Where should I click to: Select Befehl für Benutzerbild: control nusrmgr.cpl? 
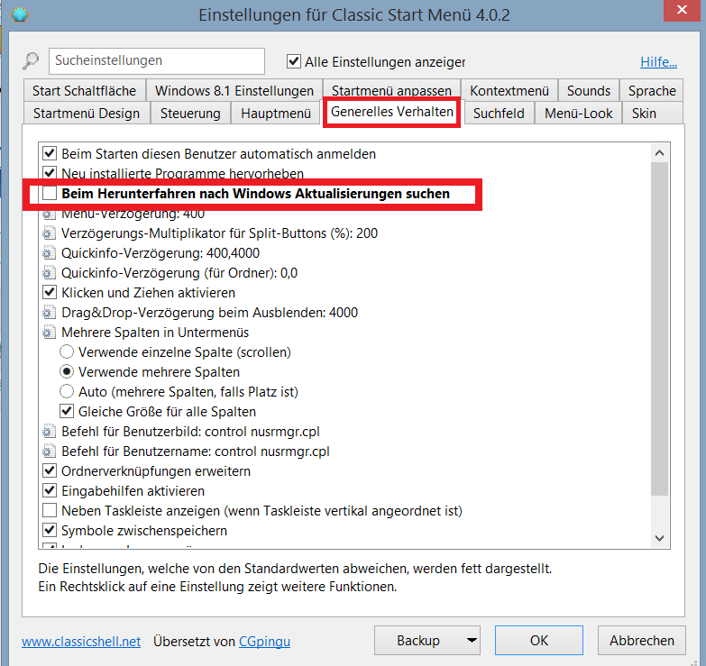(190, 431)
